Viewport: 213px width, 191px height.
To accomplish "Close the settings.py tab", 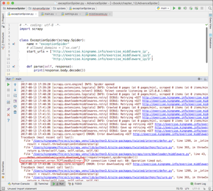I will (x=80, y=14).
